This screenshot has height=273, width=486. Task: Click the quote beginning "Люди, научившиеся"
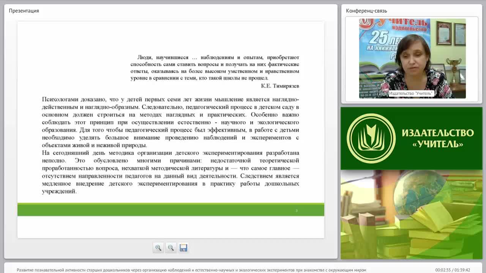pyautogui.click(x=215, y=68)
